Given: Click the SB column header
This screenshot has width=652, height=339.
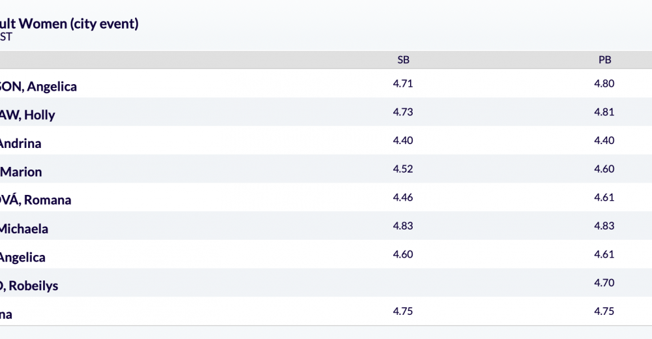Looking at the screenshot, I should (404, 60).
